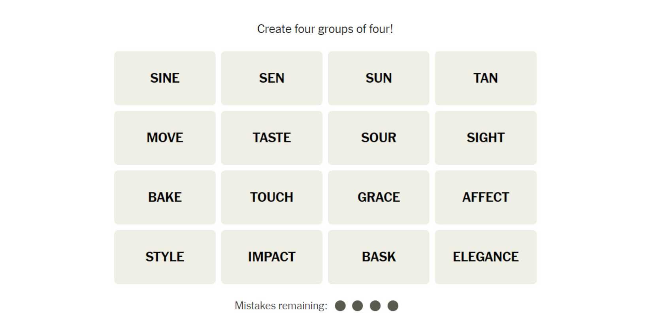652x326 pixels.
Task: Pick the TAN word tile
Action: coord(485,78)
